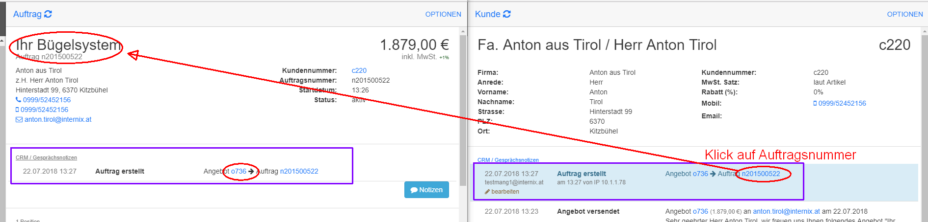
Task: Click the refresh icon next to Kunde
Action: click(x=507, y=14)
